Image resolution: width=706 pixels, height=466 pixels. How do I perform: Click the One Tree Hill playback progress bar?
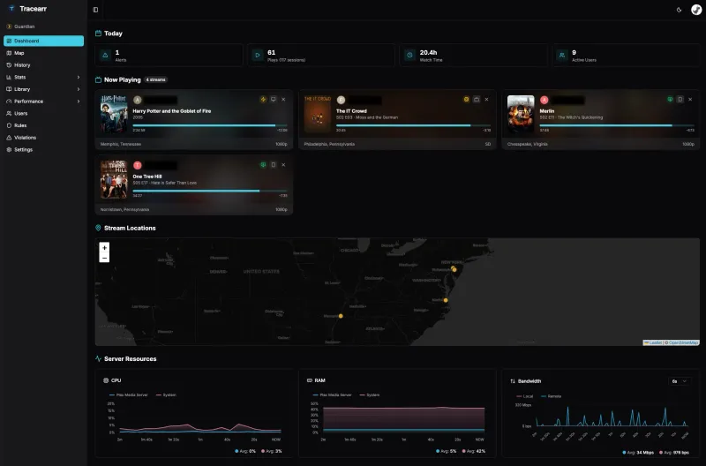210,191
